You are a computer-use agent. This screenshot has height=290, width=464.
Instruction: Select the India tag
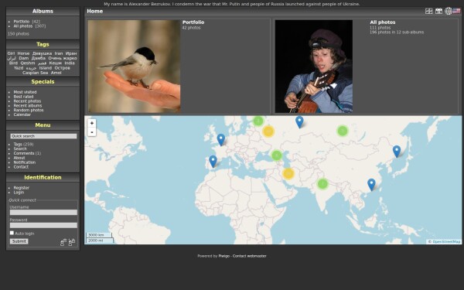pos(70,63)
